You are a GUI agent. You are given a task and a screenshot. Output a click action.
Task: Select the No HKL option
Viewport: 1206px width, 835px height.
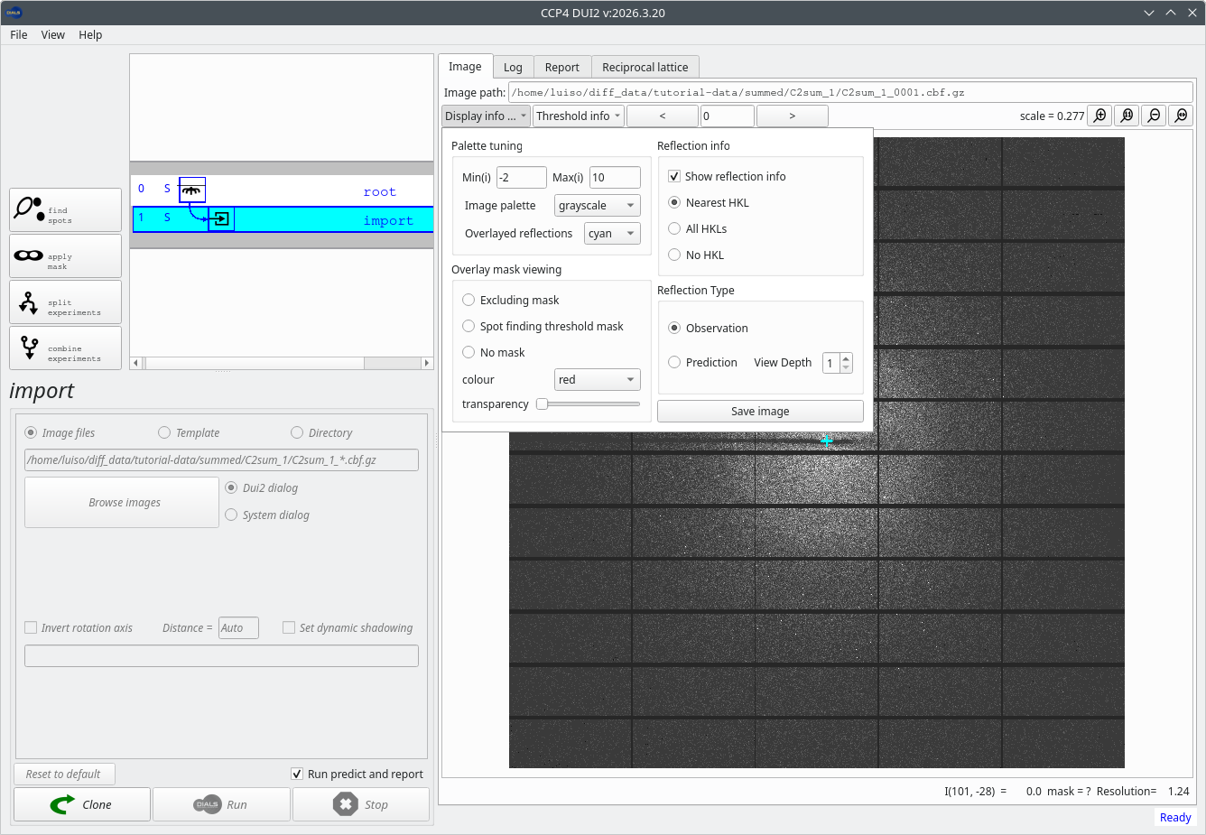674,255
